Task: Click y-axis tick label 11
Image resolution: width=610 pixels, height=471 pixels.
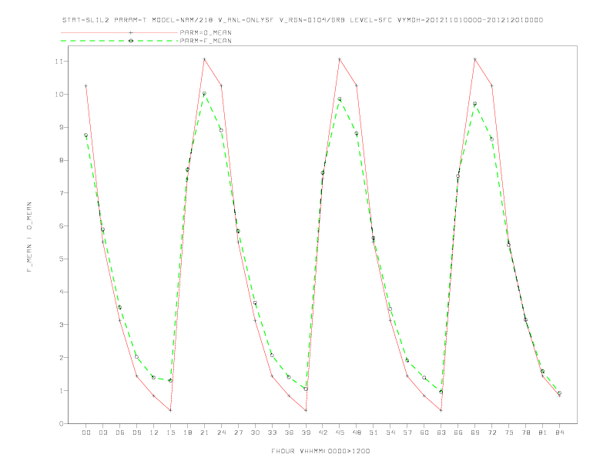Action: tap(59, 62)
